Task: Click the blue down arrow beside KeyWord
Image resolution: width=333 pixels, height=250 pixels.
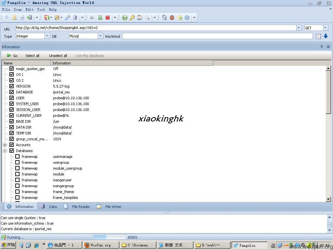Action: coord(326,36)
